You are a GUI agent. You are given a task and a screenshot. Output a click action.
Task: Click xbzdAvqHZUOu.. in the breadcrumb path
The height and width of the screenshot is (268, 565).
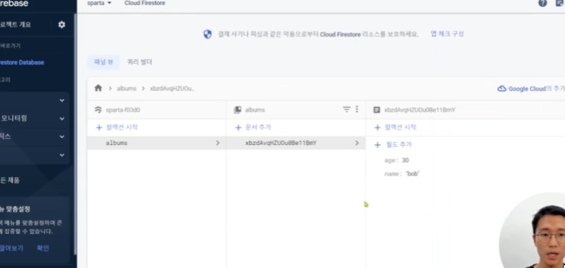(x=173, y=89)
